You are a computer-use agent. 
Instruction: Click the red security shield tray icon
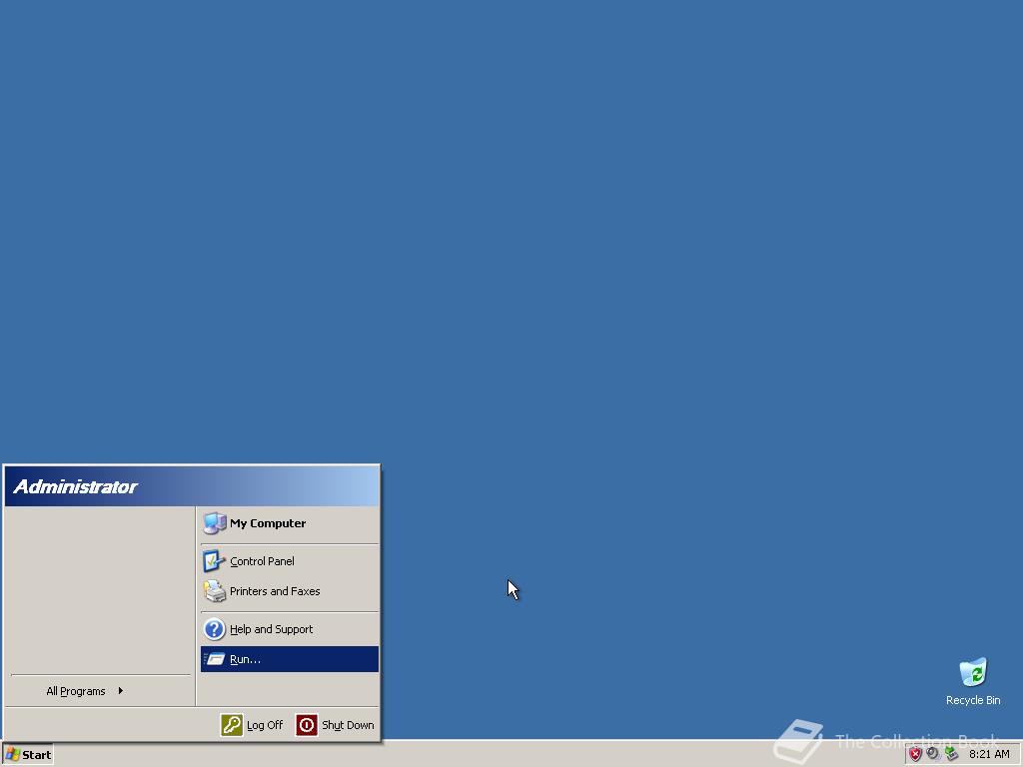pyautogui.click(x=915, y=755)
